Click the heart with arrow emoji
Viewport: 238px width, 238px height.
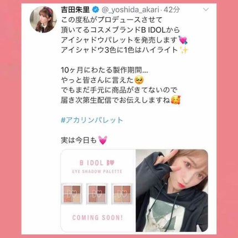tap(183, 40)
